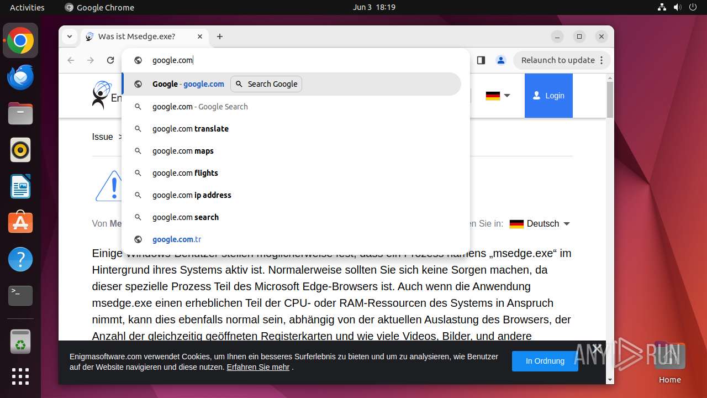The height and width of the screenshot is (398, 707).
Task: Open the Files manager in the dock
Action: (x=20, y=114)
